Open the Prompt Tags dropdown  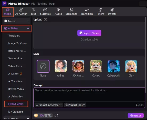75,105
